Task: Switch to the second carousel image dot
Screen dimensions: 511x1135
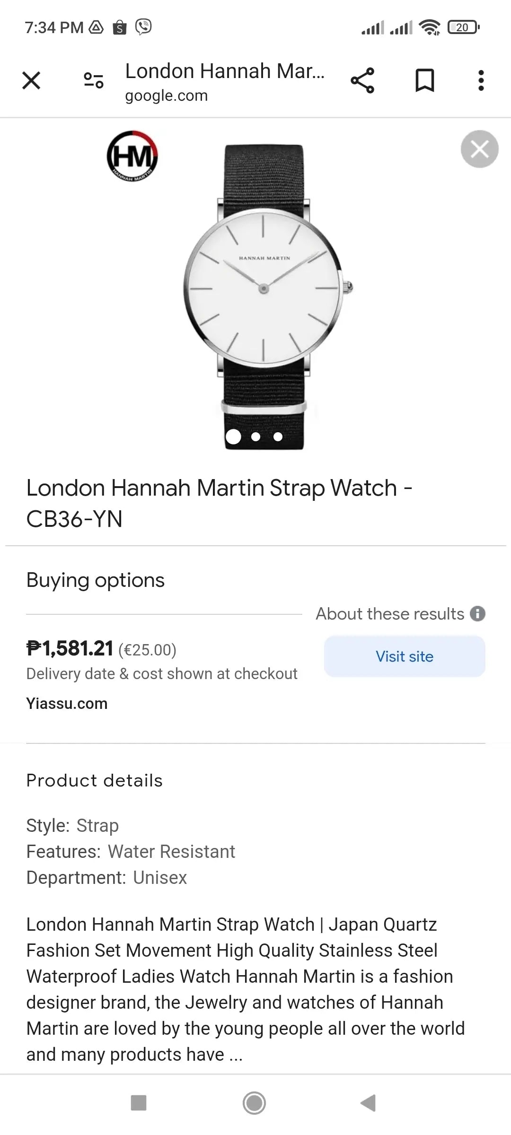Action: 256,437
